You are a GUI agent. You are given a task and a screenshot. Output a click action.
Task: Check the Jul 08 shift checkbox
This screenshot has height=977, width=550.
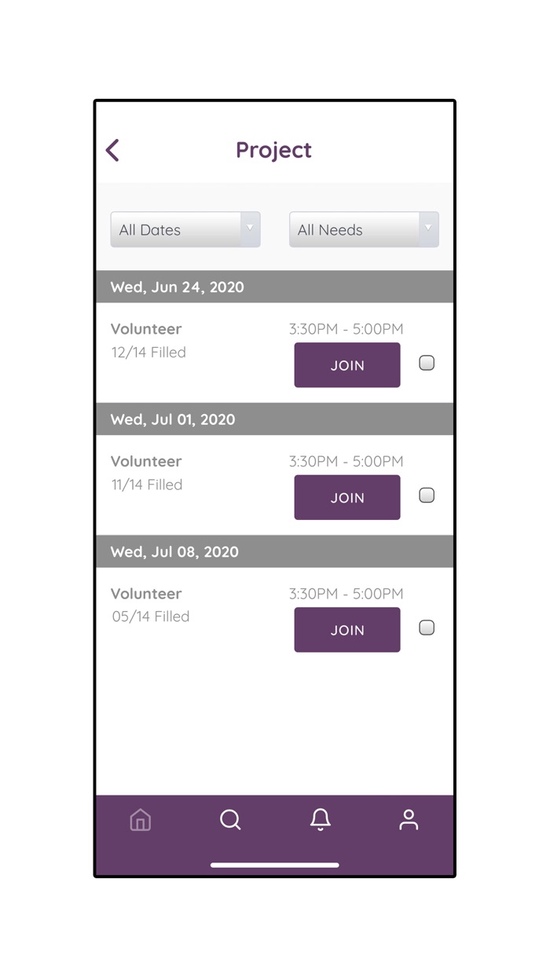(427, 628)
